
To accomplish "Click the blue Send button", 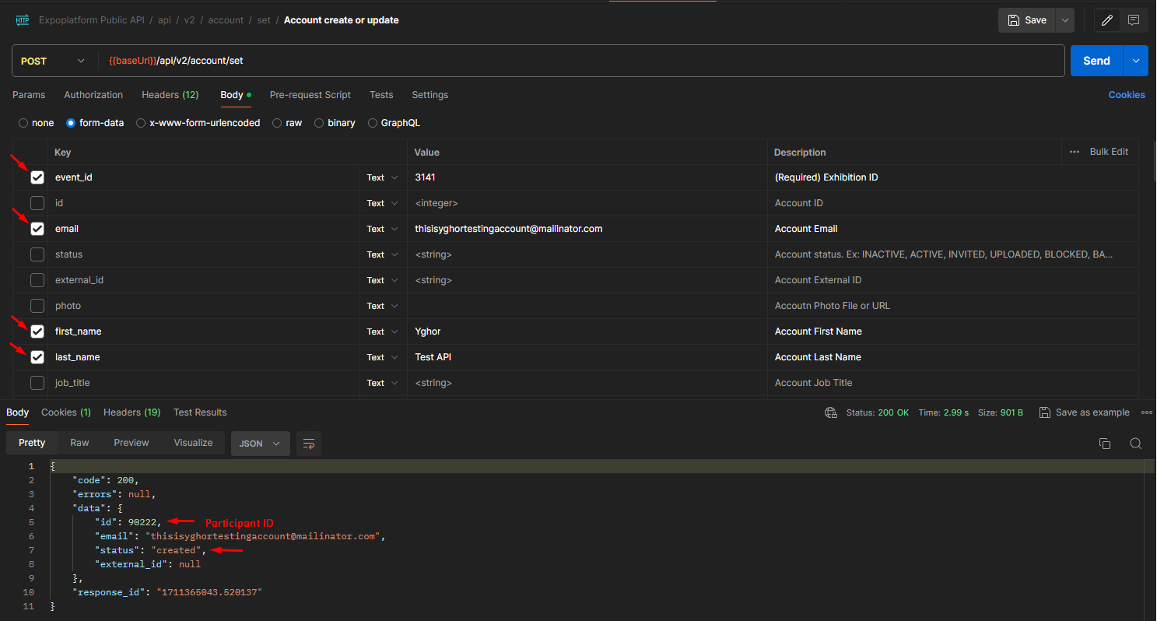I will (x=1096, y=61).
